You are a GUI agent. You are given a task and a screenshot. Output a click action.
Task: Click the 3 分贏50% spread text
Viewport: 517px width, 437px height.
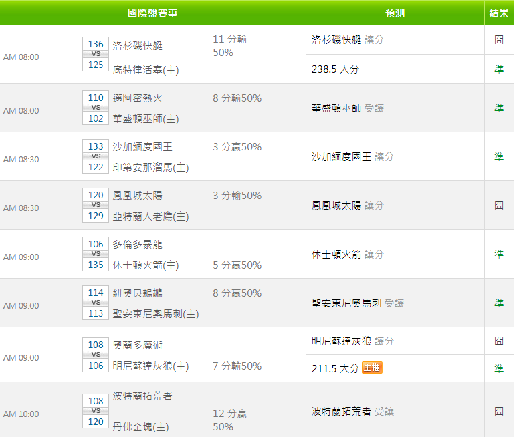[237, 146]
